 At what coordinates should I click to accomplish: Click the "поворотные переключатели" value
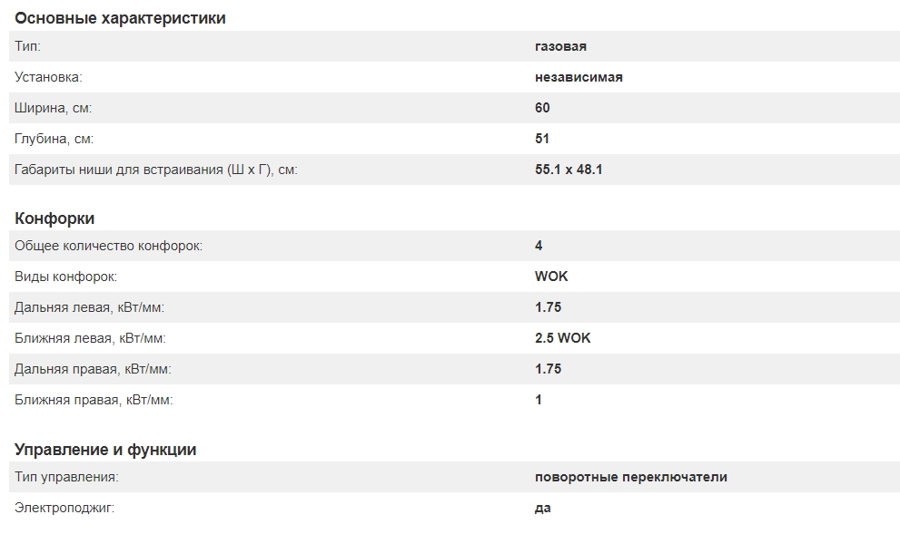631,477
